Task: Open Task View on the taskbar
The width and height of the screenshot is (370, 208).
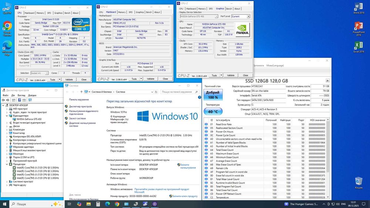Action: pyautogui.click(x=70, y=204)
